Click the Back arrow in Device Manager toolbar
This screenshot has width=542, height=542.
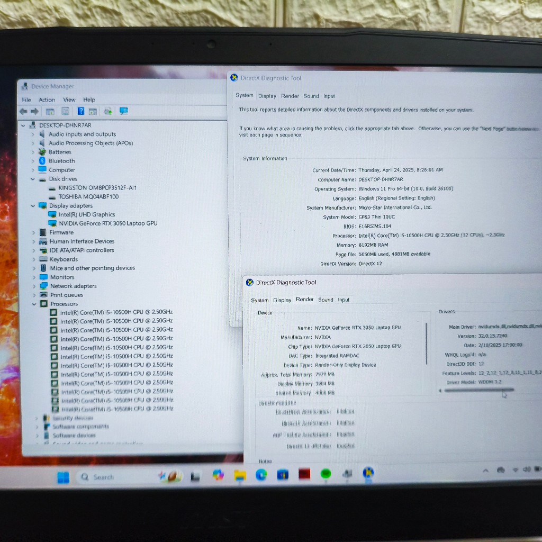pyautogui.click(x=23, y=111)
